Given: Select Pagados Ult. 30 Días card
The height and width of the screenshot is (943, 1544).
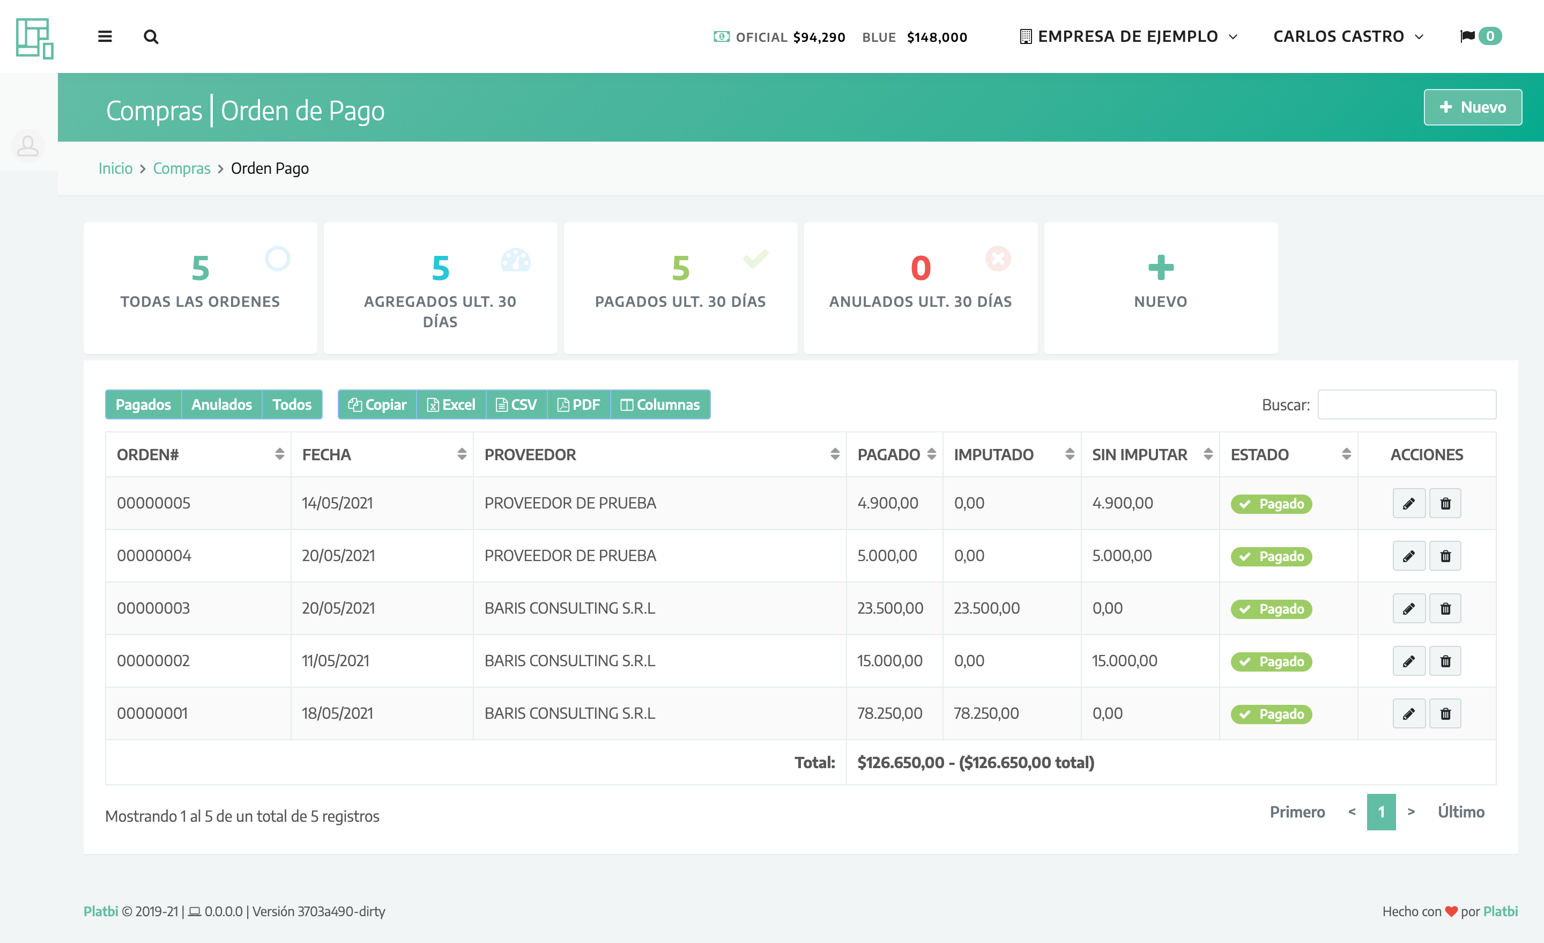Looking at the screenshot, I should (x=680, y=288).
